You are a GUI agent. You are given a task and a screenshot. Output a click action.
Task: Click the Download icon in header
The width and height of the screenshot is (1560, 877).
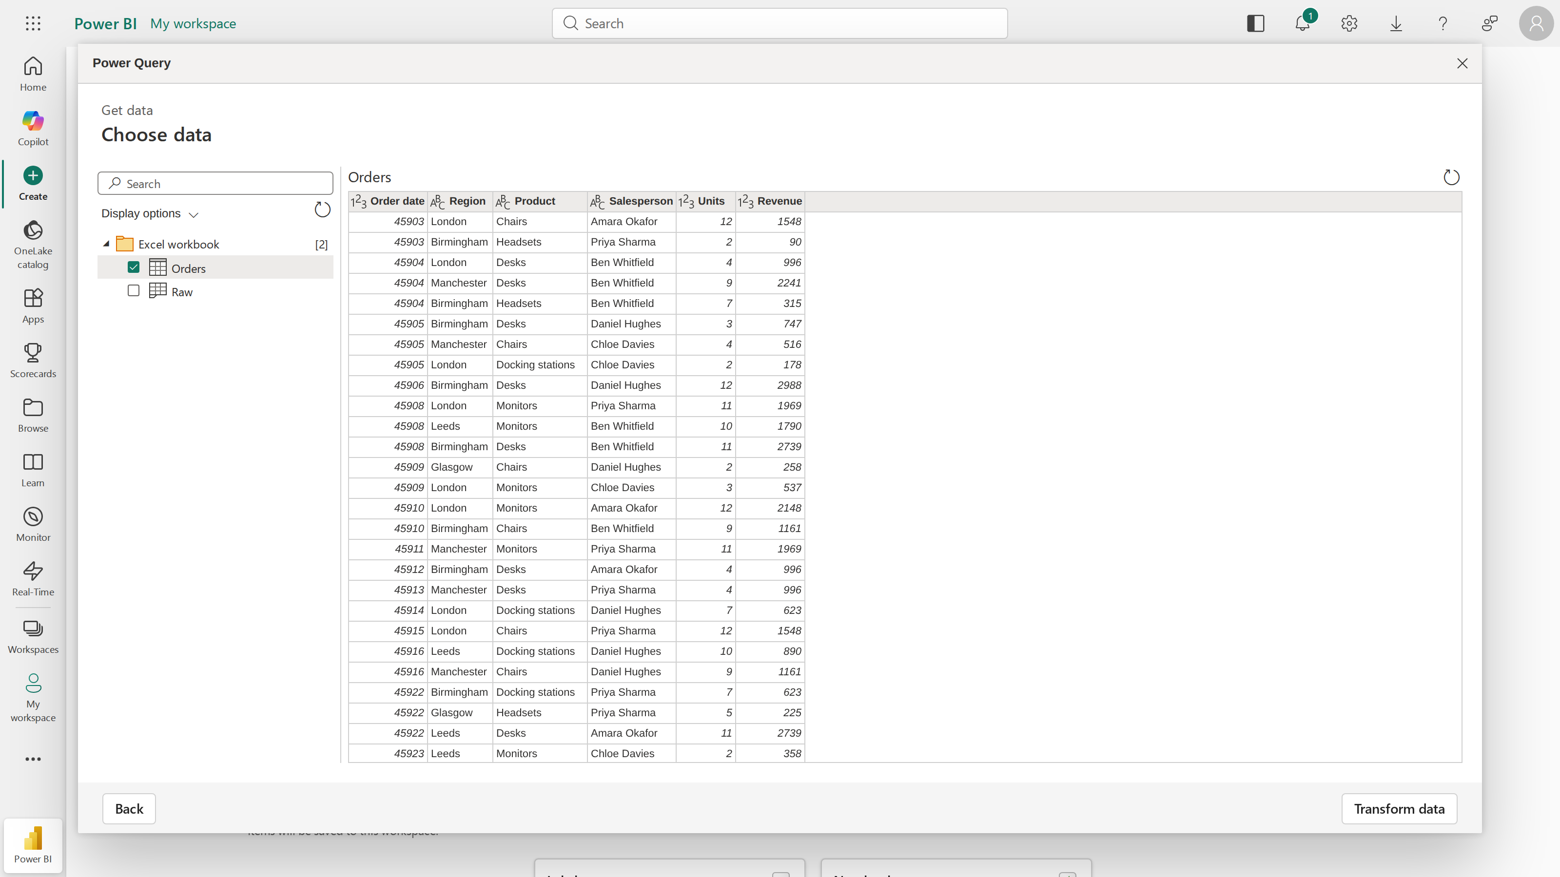pos(1396,23)
